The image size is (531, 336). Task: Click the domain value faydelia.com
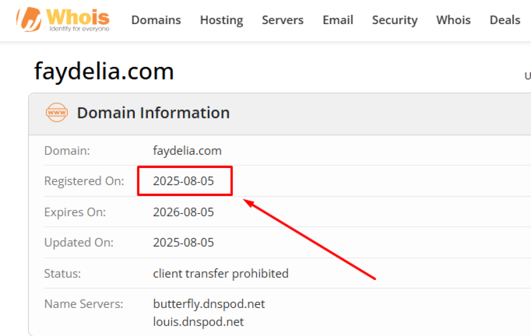click(187, 150)
